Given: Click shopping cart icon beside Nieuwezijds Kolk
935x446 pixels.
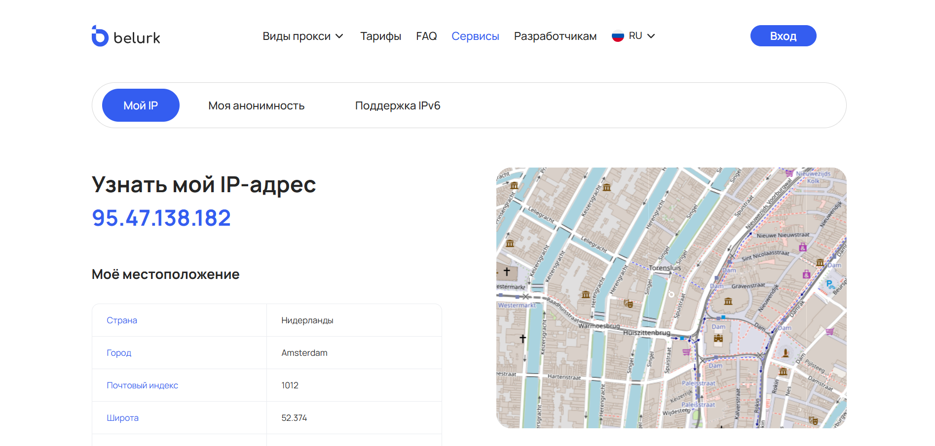Looking at the screenshot, I should [789, 173].
